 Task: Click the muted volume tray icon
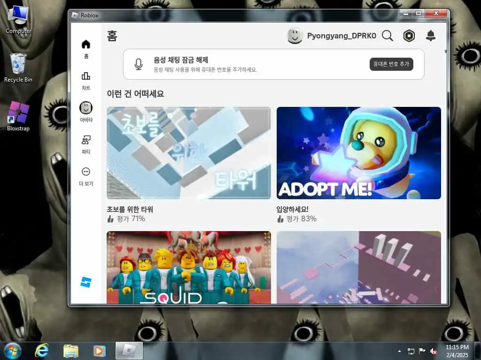(434, 351)
